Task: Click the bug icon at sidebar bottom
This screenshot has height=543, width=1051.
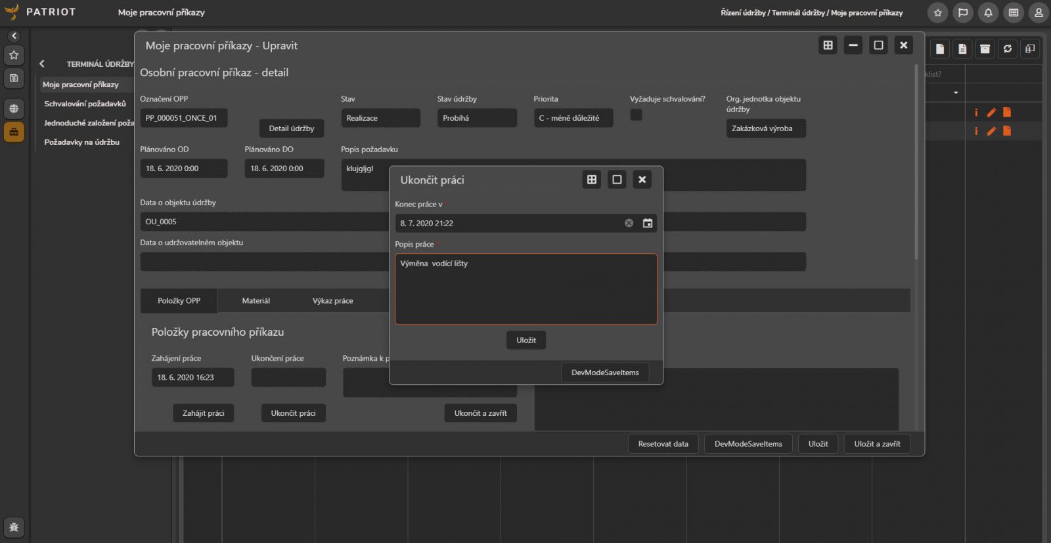Action: pos(14,527)
